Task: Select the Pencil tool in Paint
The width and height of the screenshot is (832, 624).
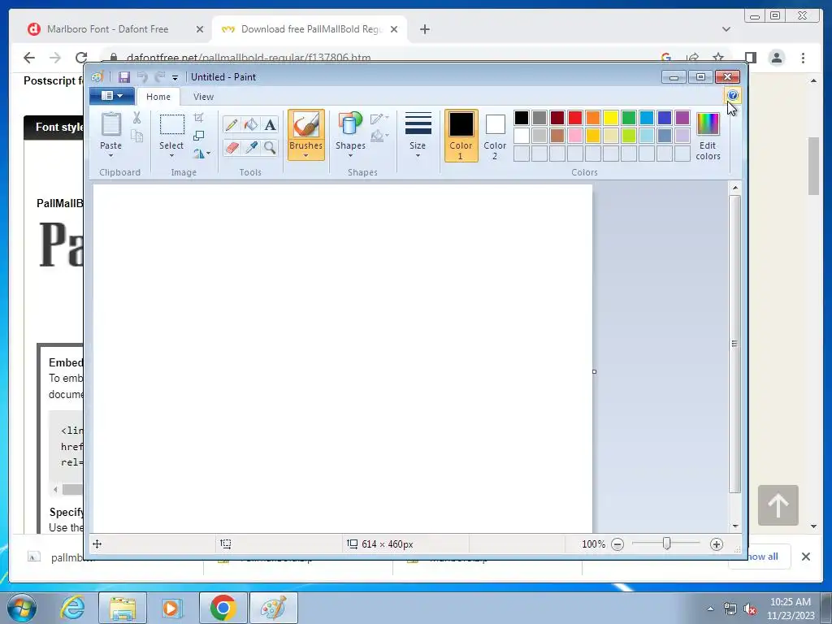Action: click(x=232, y=124)
